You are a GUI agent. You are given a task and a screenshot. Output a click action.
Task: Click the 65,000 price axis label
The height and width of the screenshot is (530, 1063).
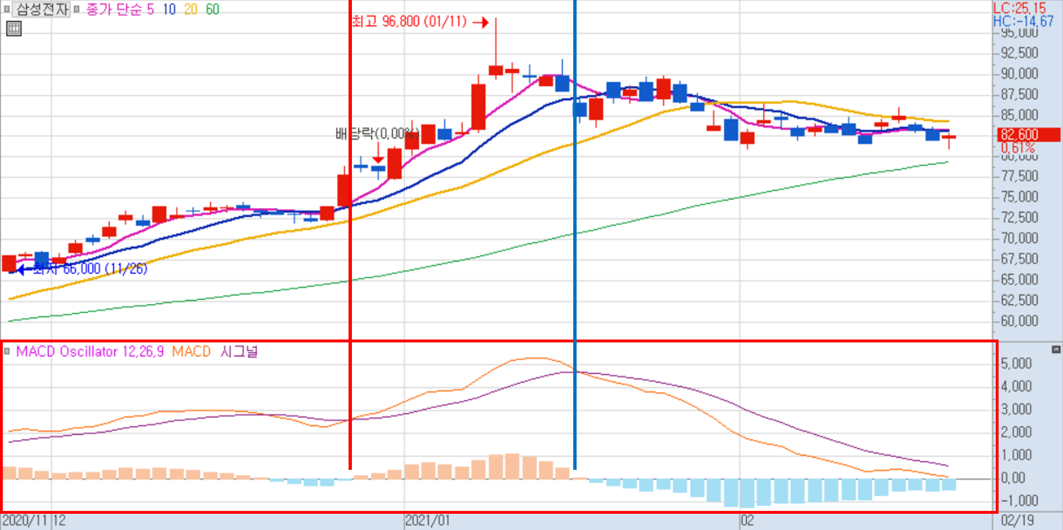coord(1020,280)
